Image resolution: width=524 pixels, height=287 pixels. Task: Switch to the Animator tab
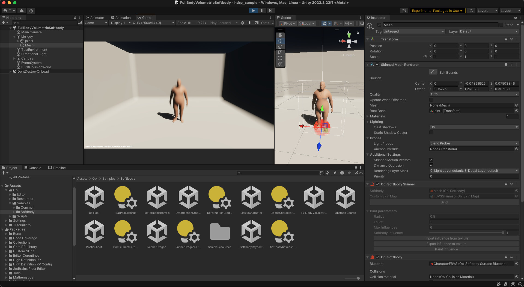(95, 17)
